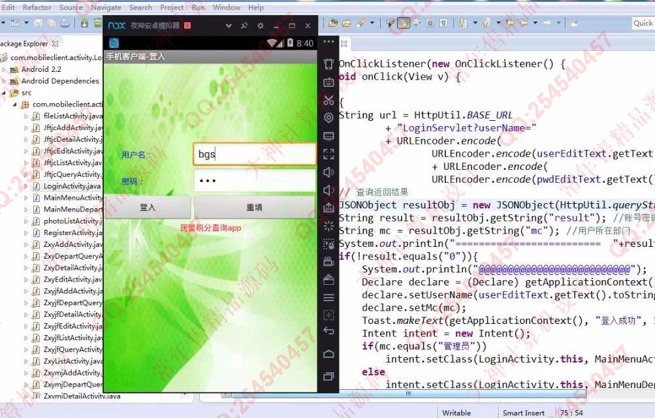
Task: Open Nox keyboard control icon
Action: click(328, 82)
